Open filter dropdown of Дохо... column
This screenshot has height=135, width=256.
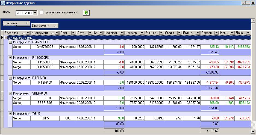pyautogui.click(x=248, y=33)
